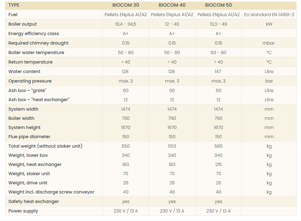Click the Power supply row label
The width and height of the screenshot is (301, 221).
click(23, 211)
